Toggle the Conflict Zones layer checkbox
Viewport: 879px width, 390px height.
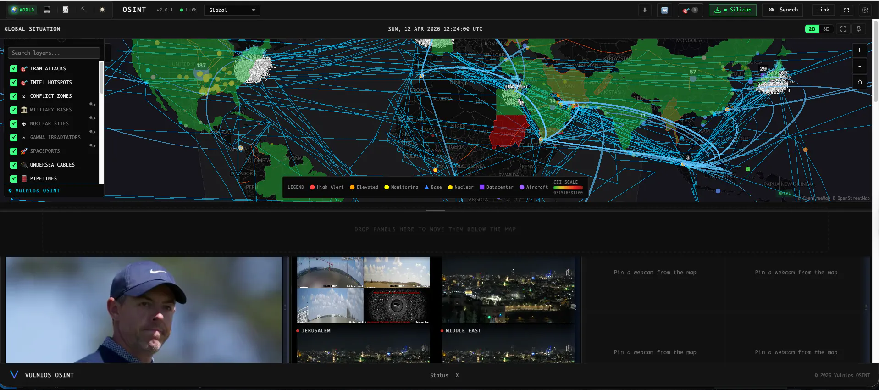click(x=14, y=96)
